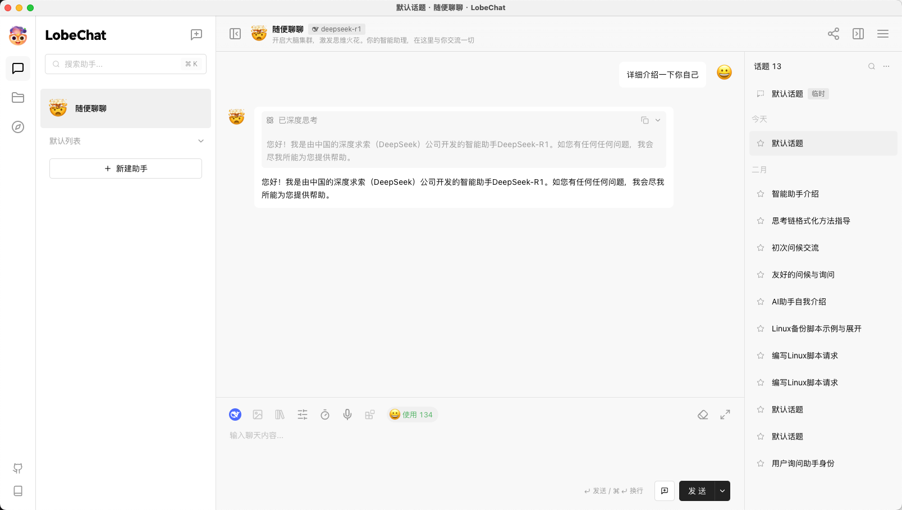
Task: Click the share conversation icon
Action: click(834, 34)
